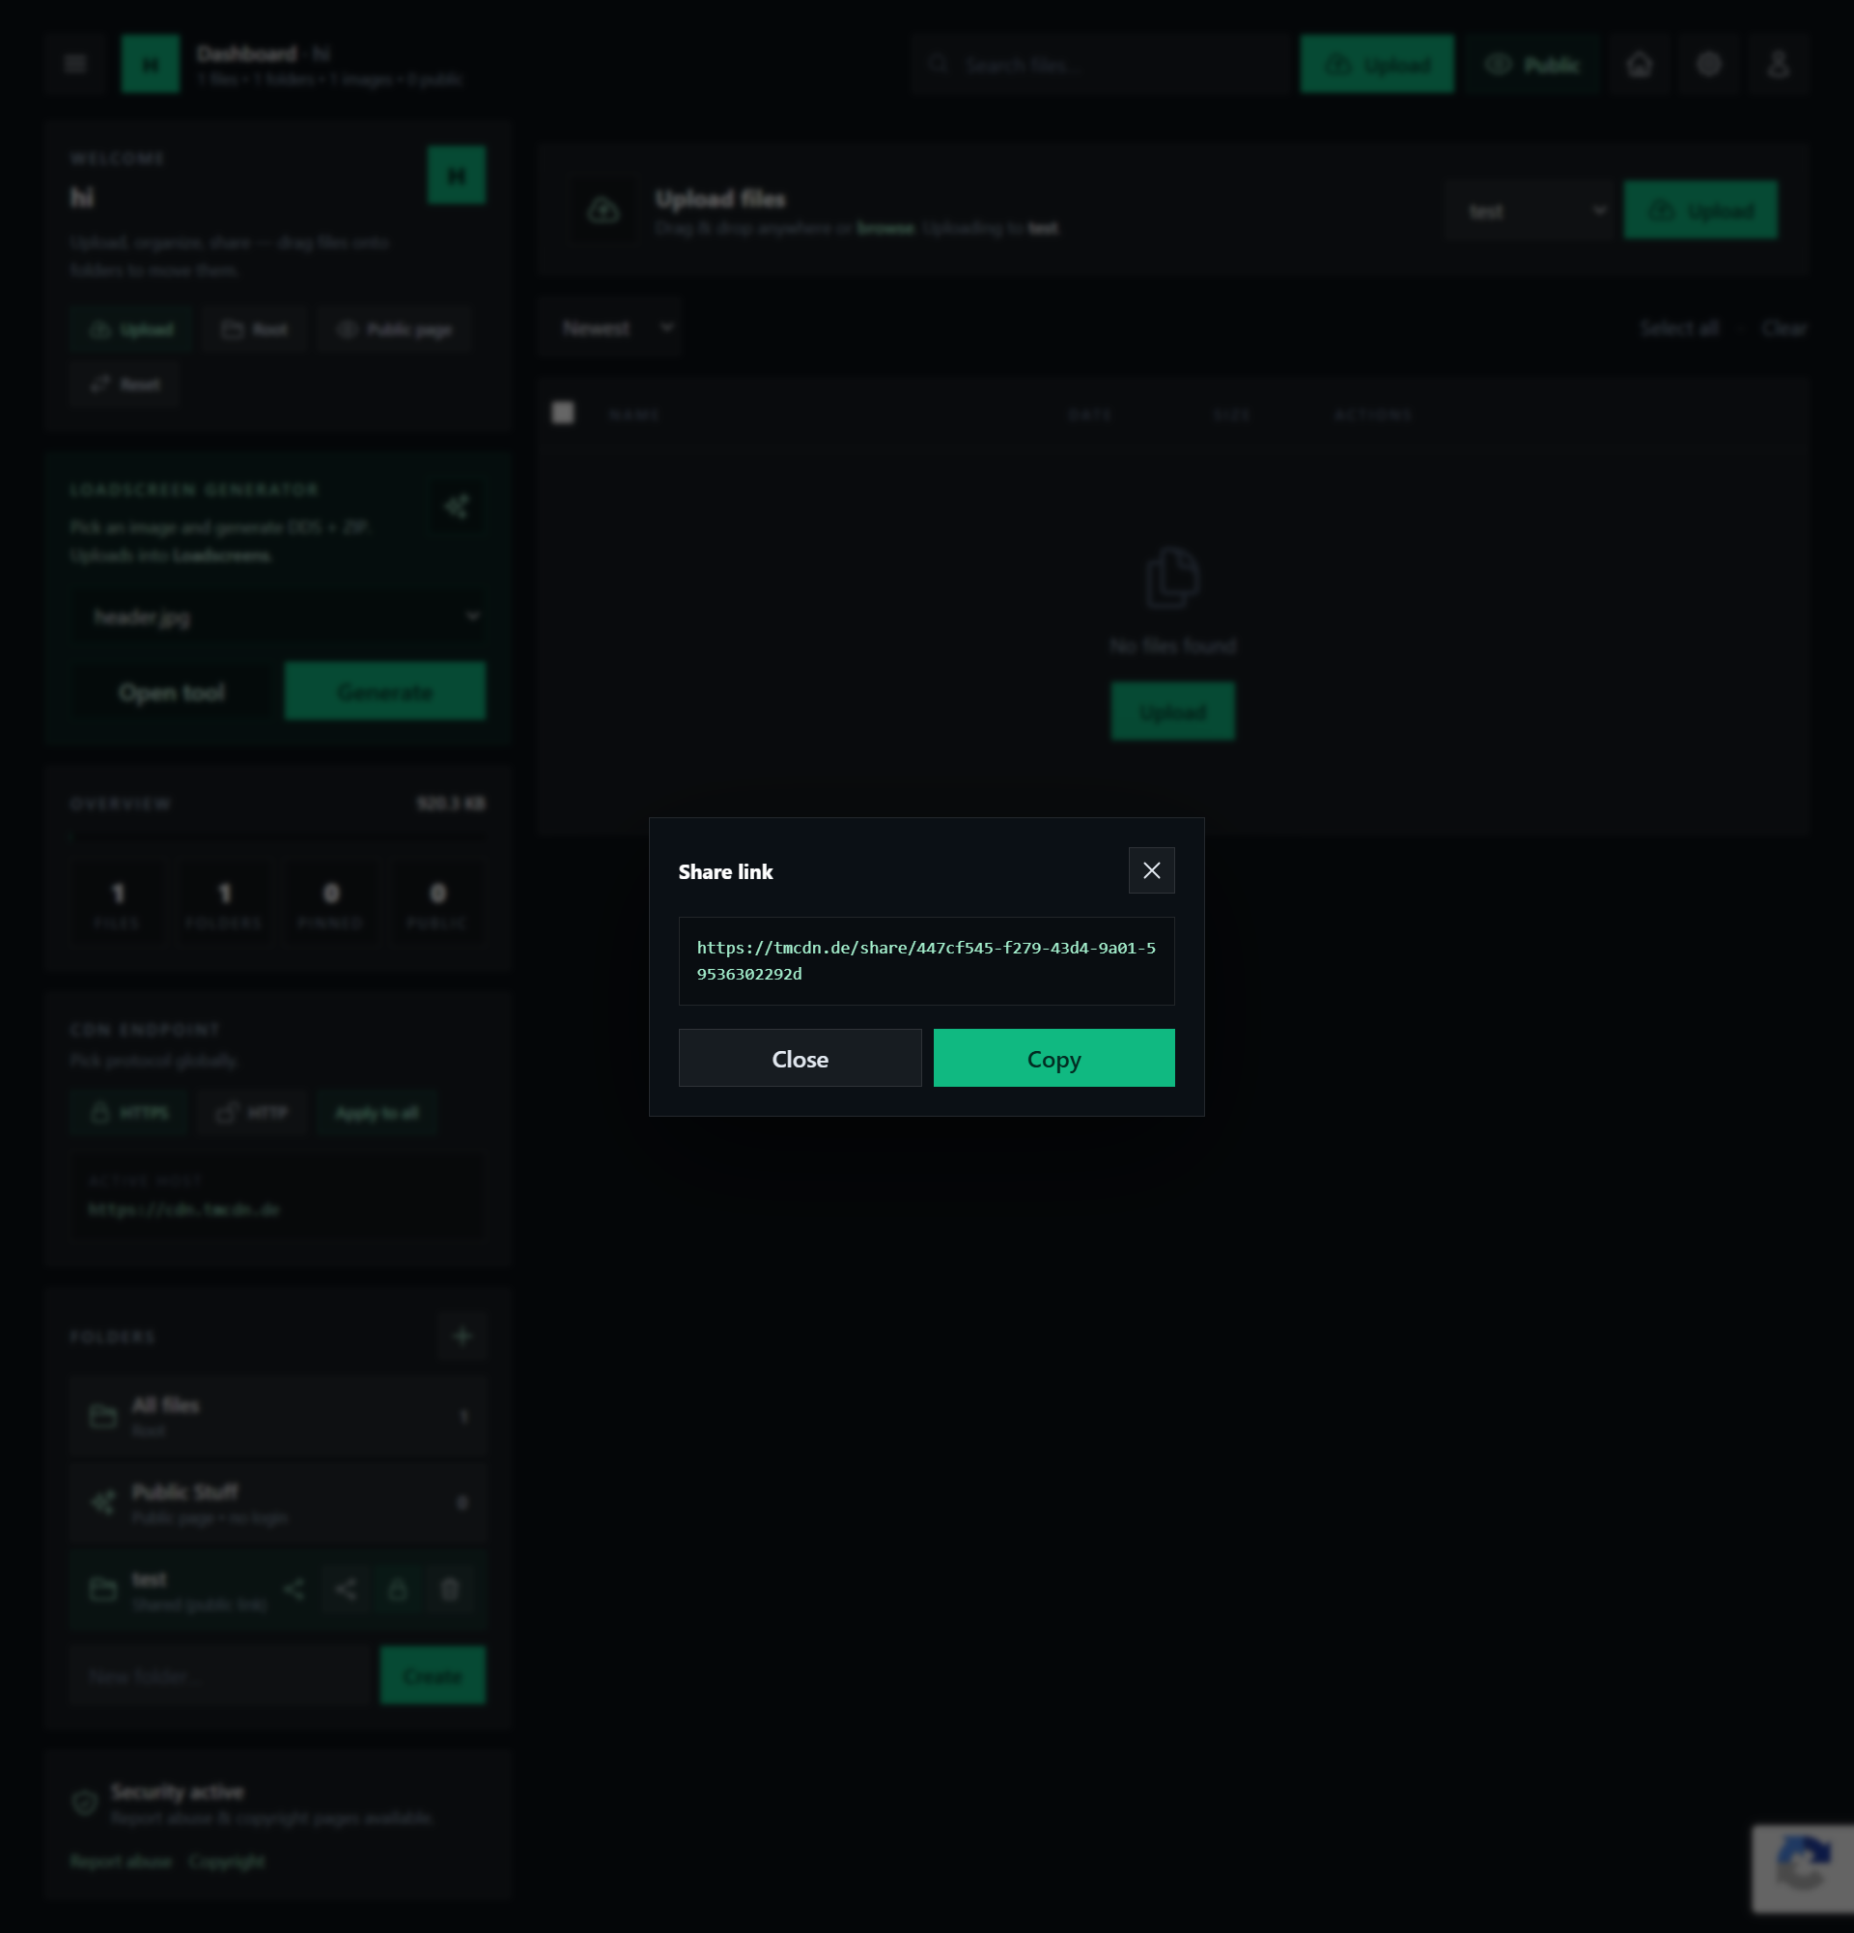1854x1933 pixels.
Task: Click the lock icon on test folder
Action: (397, 1589)
